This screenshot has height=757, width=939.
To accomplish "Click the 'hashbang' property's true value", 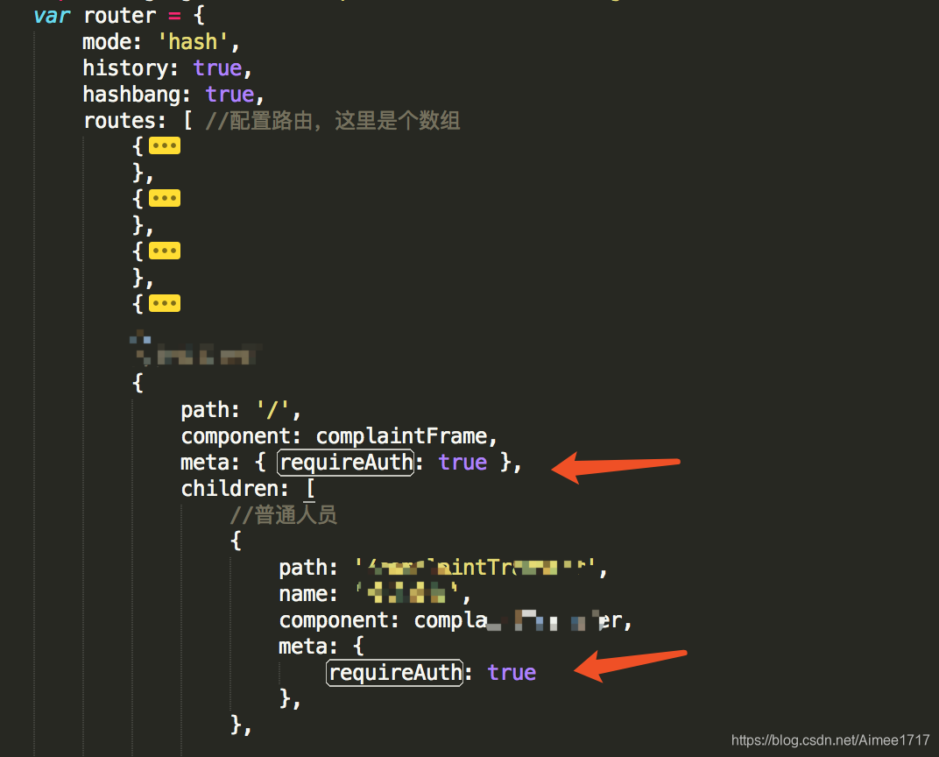I will 230,95.
